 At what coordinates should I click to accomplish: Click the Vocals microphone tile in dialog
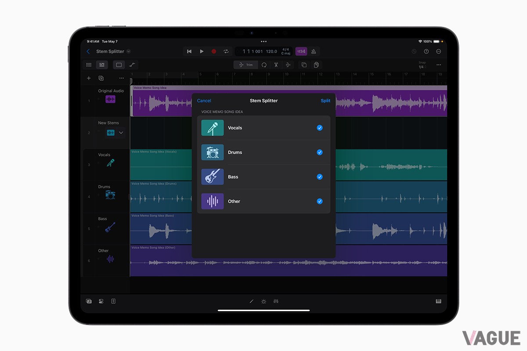point(213,128)
